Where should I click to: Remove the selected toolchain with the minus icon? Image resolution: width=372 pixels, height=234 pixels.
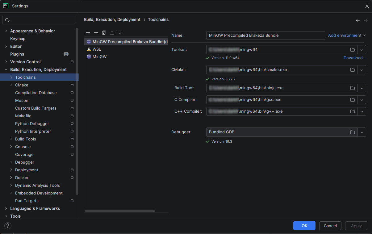[96, 32]
